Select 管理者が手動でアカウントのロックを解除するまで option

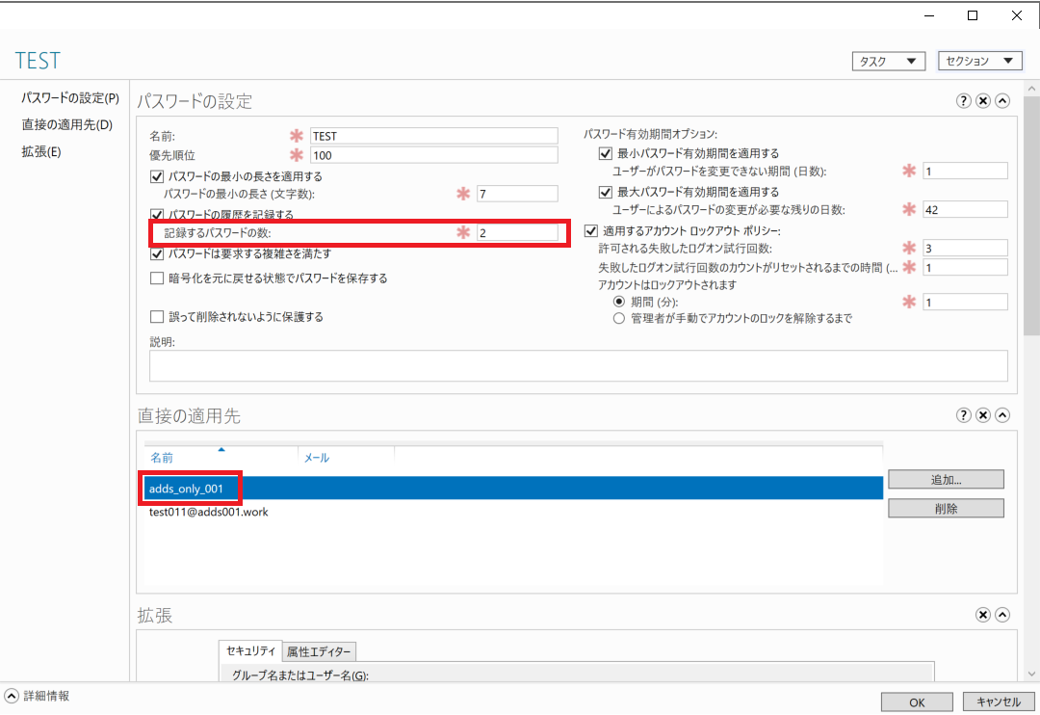(619, 319)
